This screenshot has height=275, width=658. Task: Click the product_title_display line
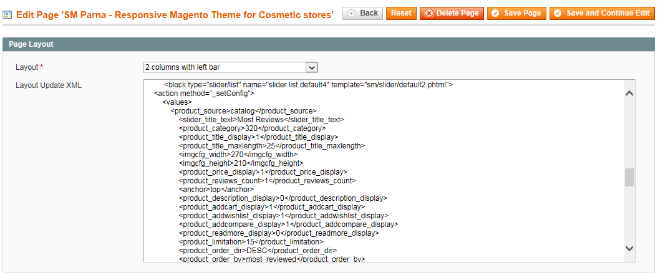coord(258,137)
